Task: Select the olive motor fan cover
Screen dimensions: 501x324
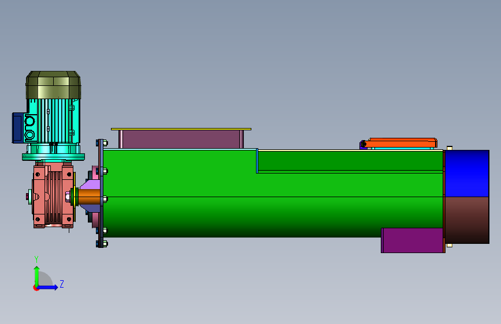Action: pyautogui.click(x=53, y=85)
